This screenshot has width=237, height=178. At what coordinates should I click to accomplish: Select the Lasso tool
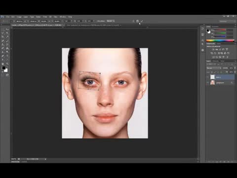pos(3,33)
